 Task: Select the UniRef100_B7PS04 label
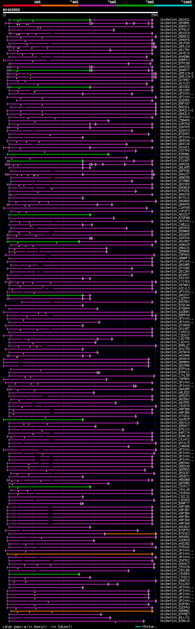point(175,369)
